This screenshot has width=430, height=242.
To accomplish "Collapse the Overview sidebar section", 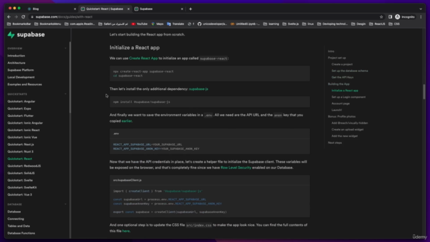I will [x=65, y=48].
